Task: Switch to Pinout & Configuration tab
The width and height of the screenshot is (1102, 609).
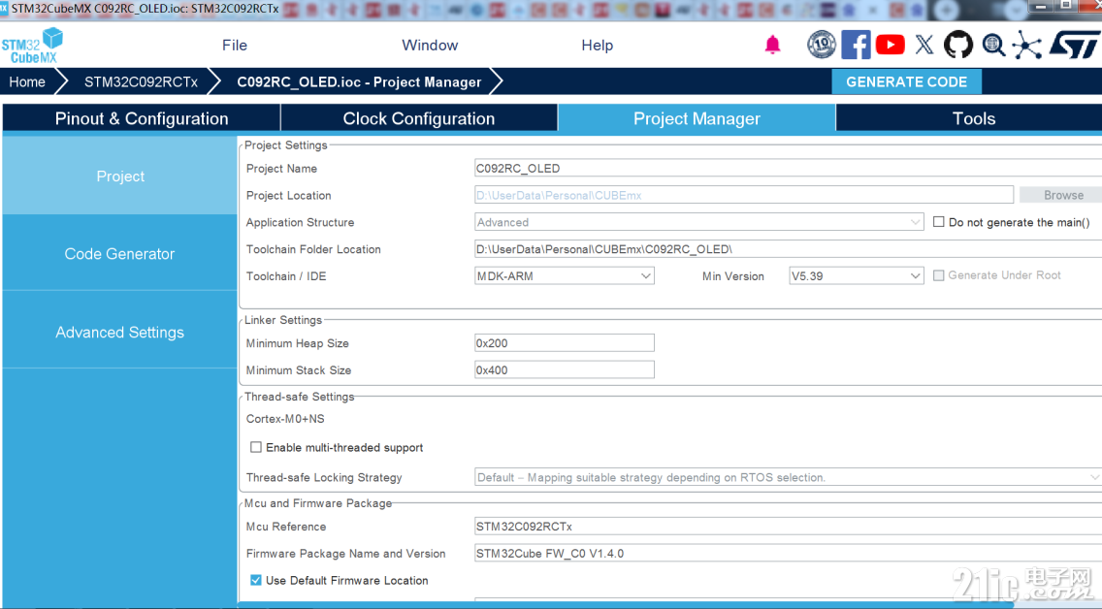Action: coord(142,118)
